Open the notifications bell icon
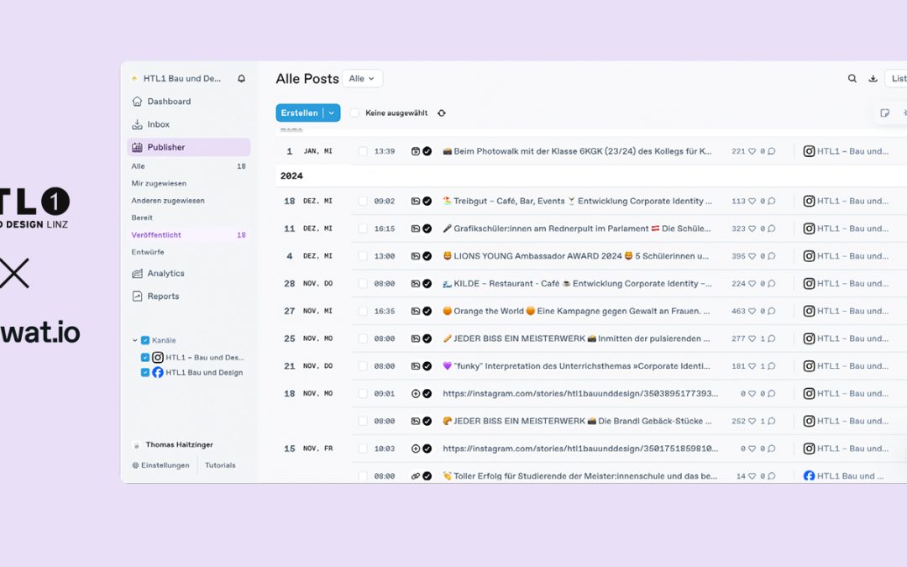This screenshot has height=567, width=907. click(241, 79)
